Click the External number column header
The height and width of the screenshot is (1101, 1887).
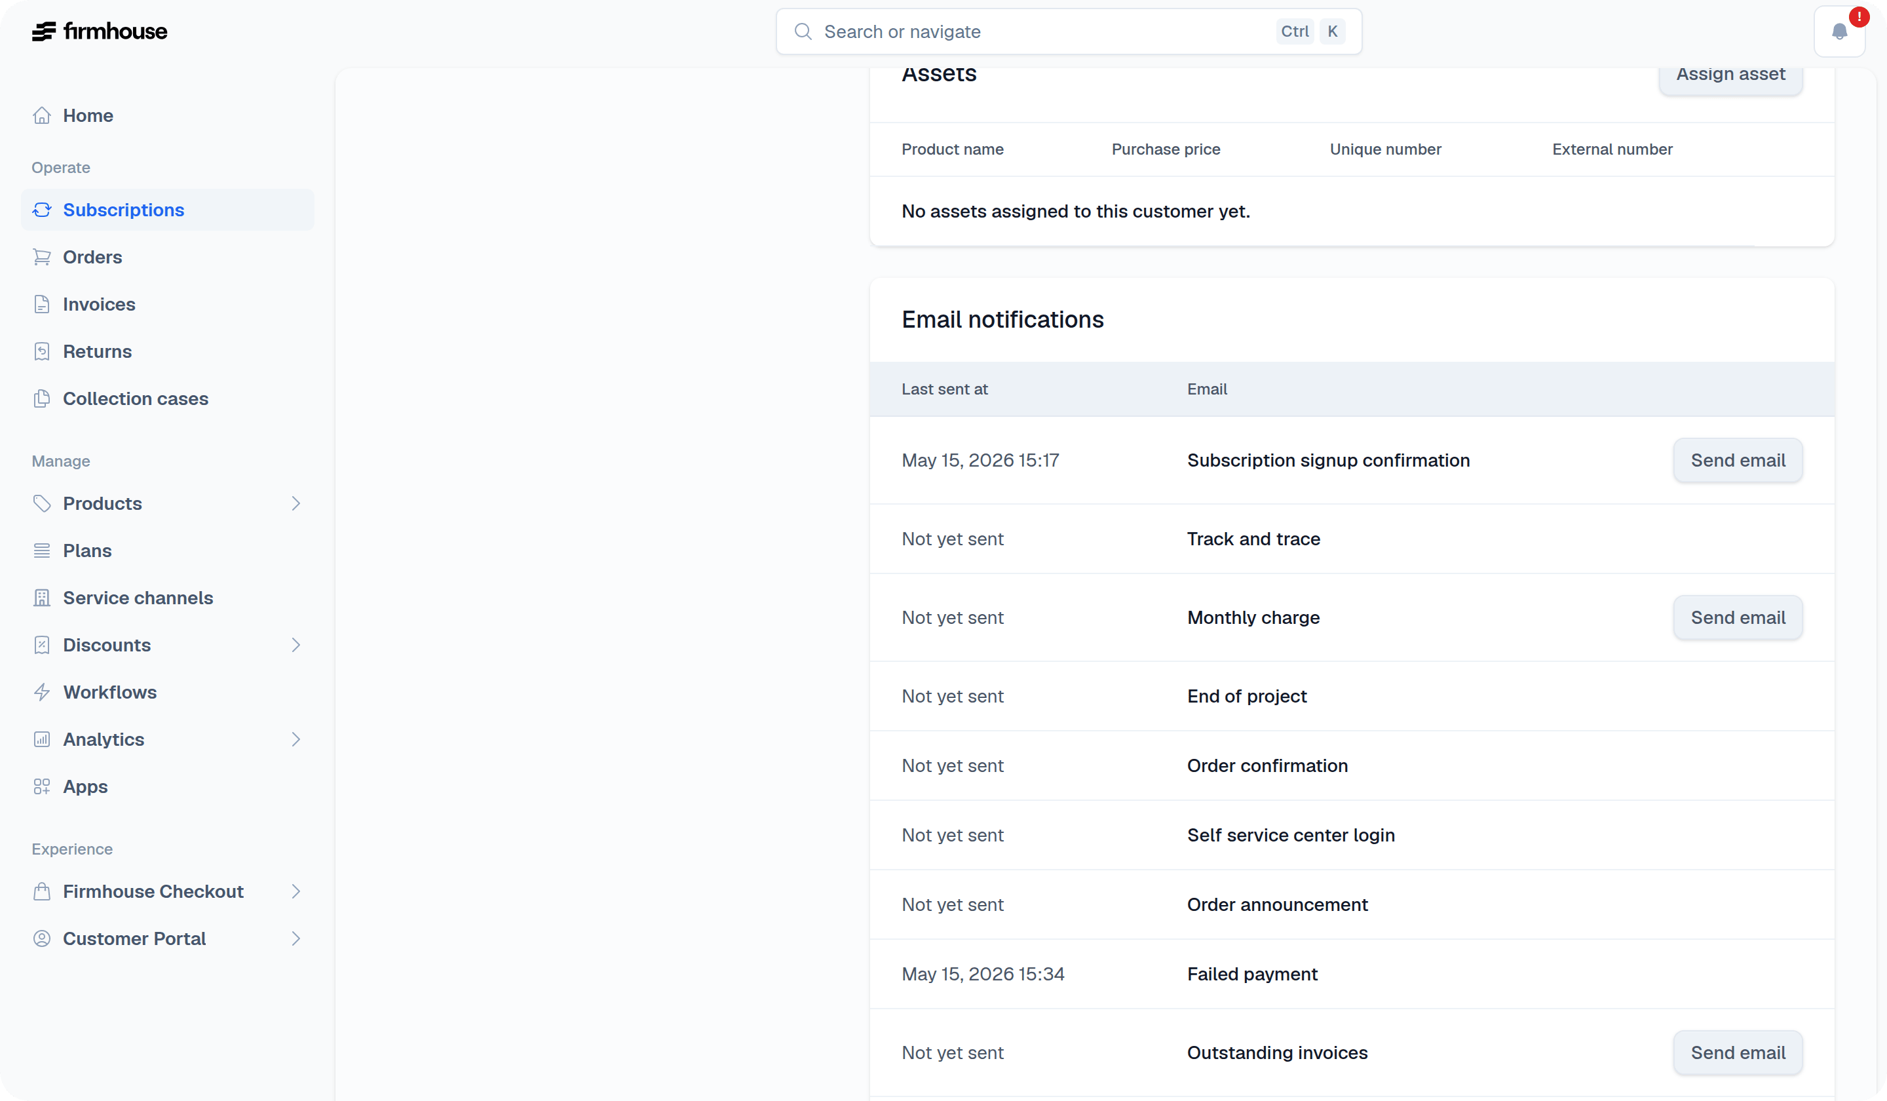pyautogui.click(x=1612, y=149)
